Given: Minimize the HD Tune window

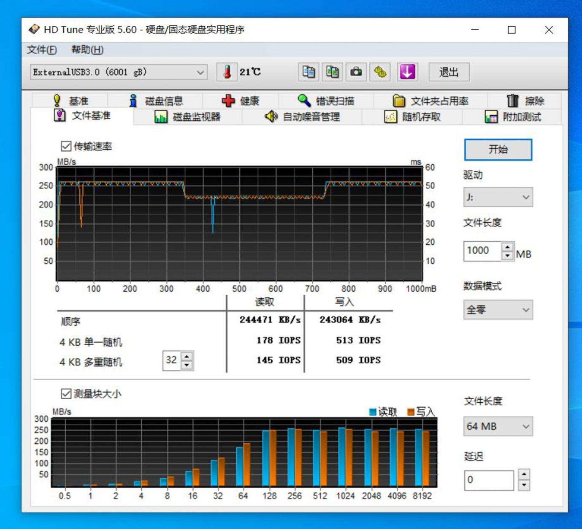Looking at the screenshot, I should coord(475,30).
